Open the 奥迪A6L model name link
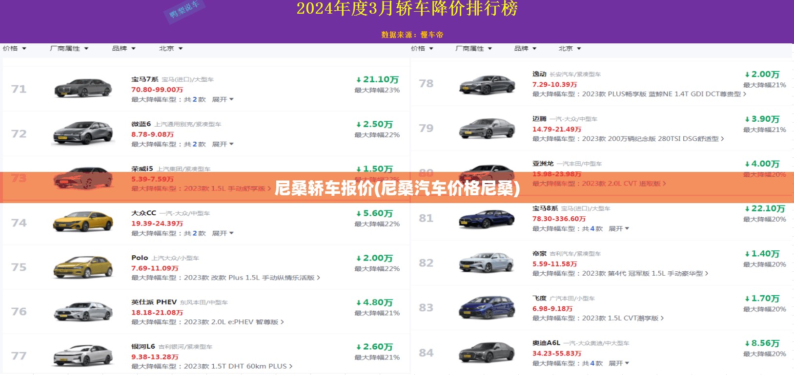This screenshot has height=375, width=794. click(546, 343)
